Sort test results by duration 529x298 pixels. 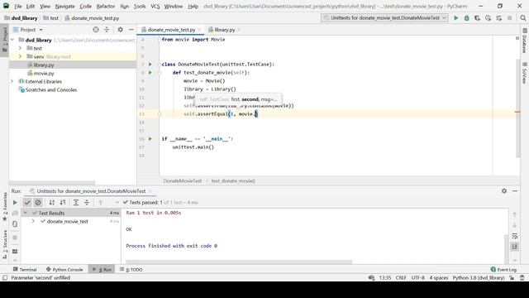click(63, 202)
